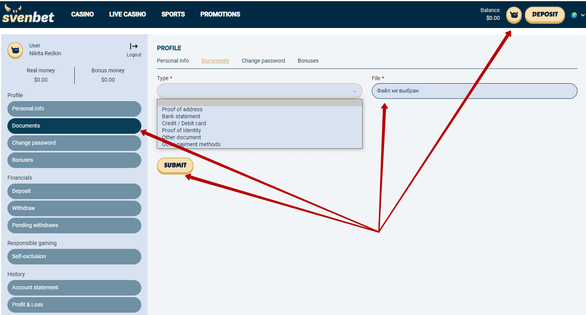This screenshot has height=315, width=586.
Task: View Pending withdraws
Action: pos(74,226)
